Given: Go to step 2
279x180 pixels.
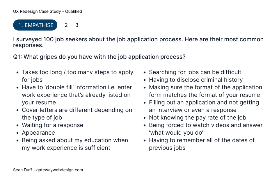Looking at the screenshot, I should 66,25.
